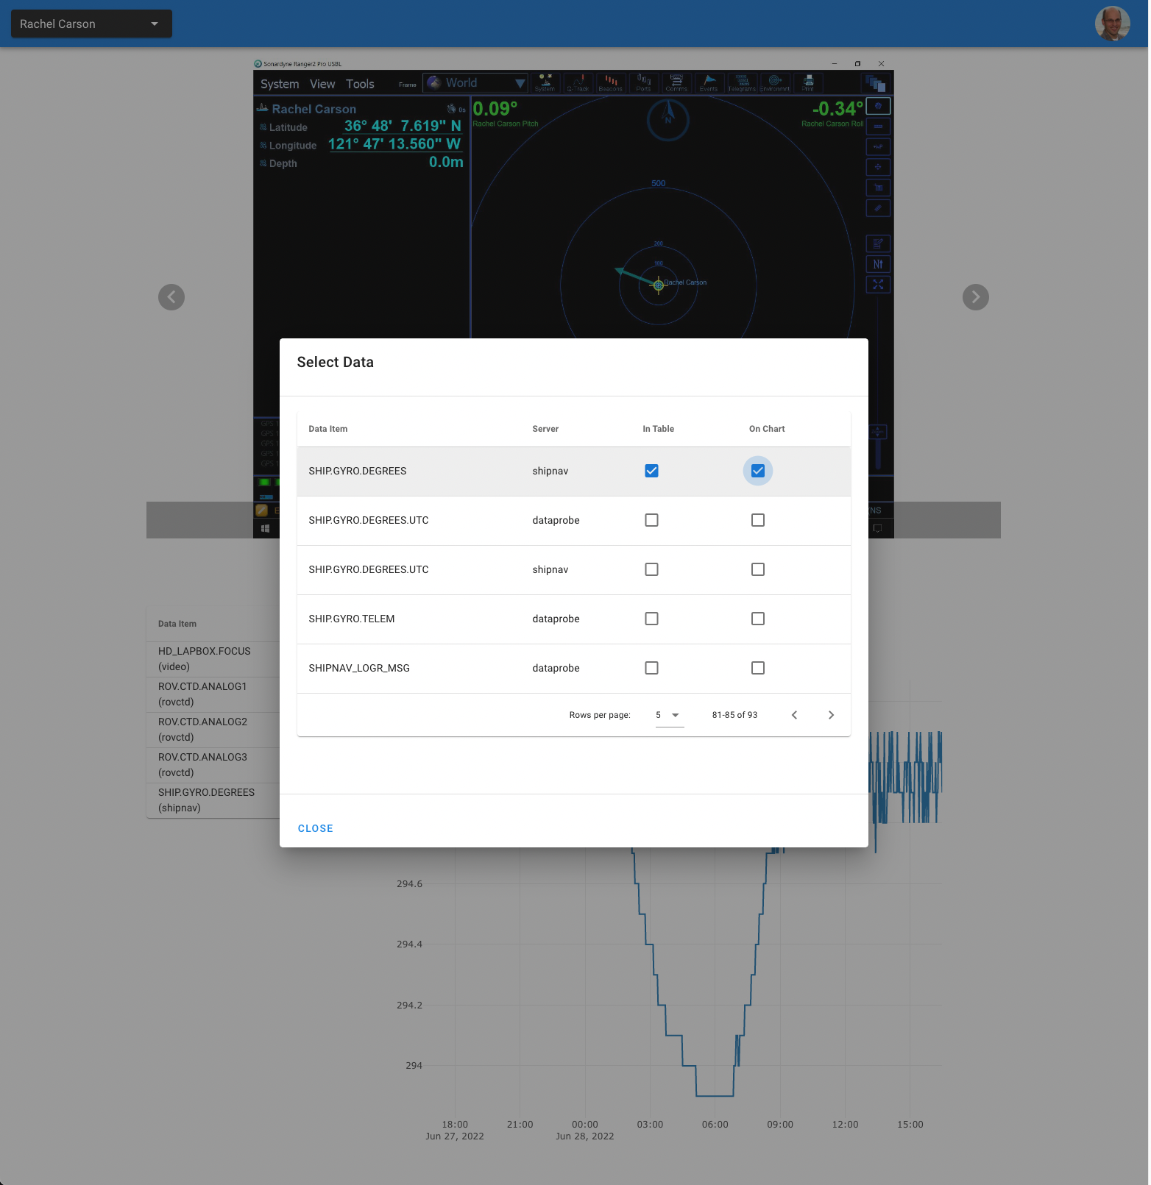
Task: Click On Chart column header
Action: pyautogui.click(x=767, y=429)
